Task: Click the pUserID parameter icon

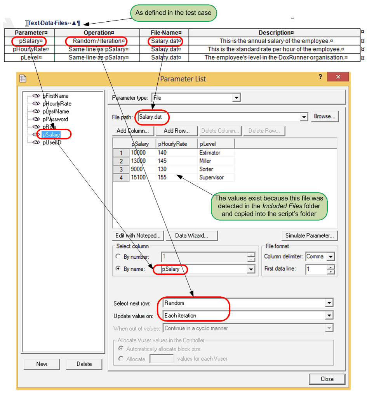Action: [x=36, y=142]
